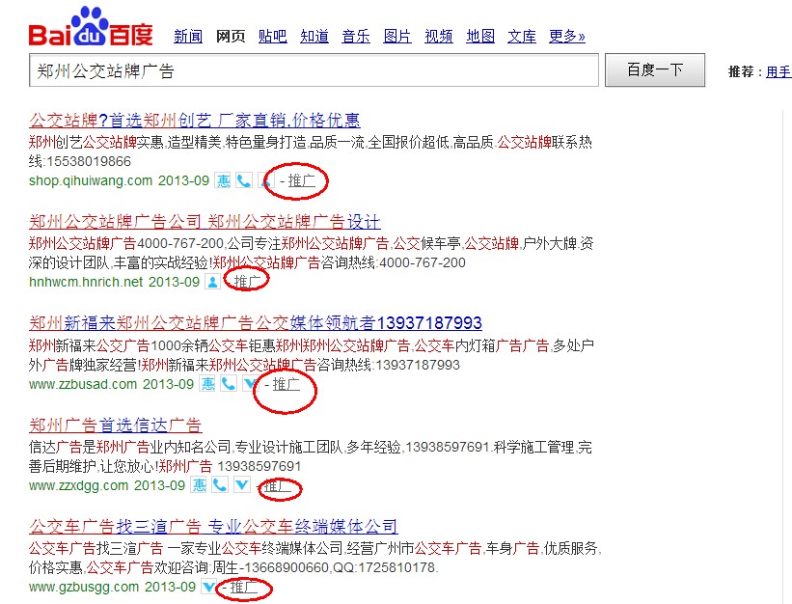Click phone icon on www.zzxdgg.com result
This screenshot has height=604, width=792.
coord(220,485)
